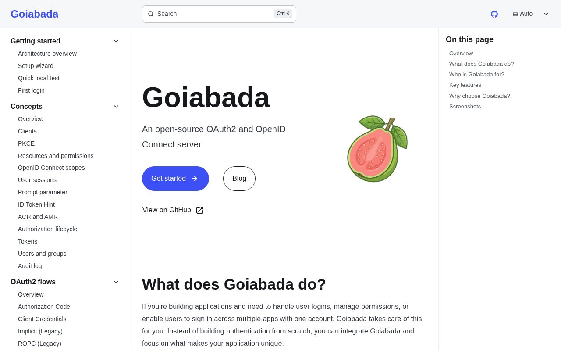Open Architecture overview in sidebar

pyautogui.click(x=47, y=54)
